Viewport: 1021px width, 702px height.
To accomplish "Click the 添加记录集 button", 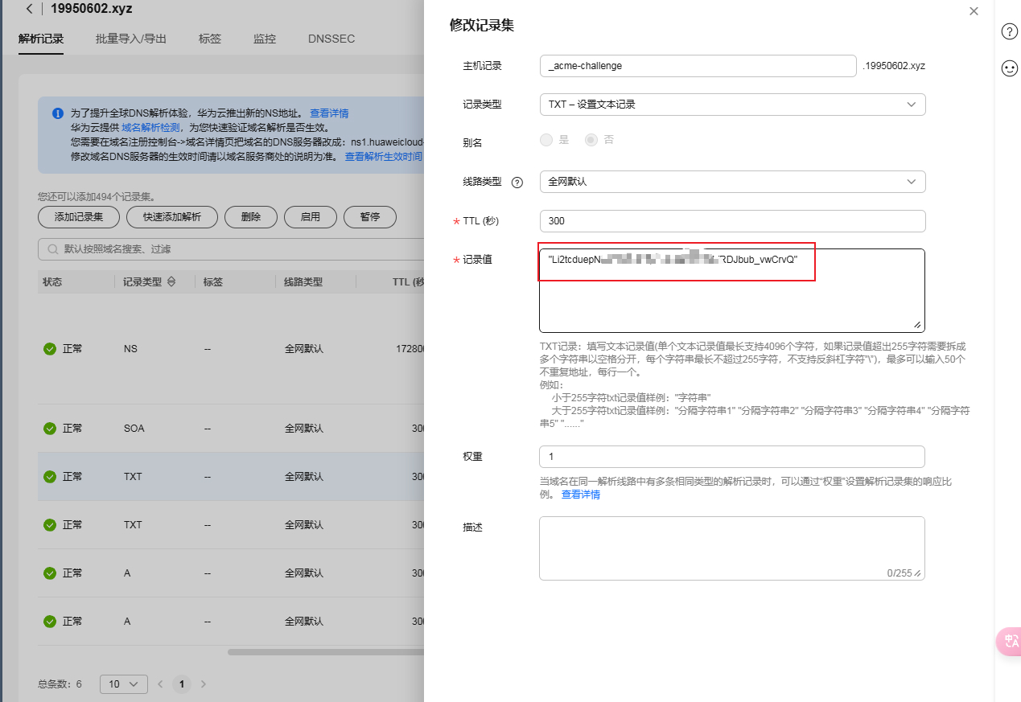I will [x=79, y=217].
